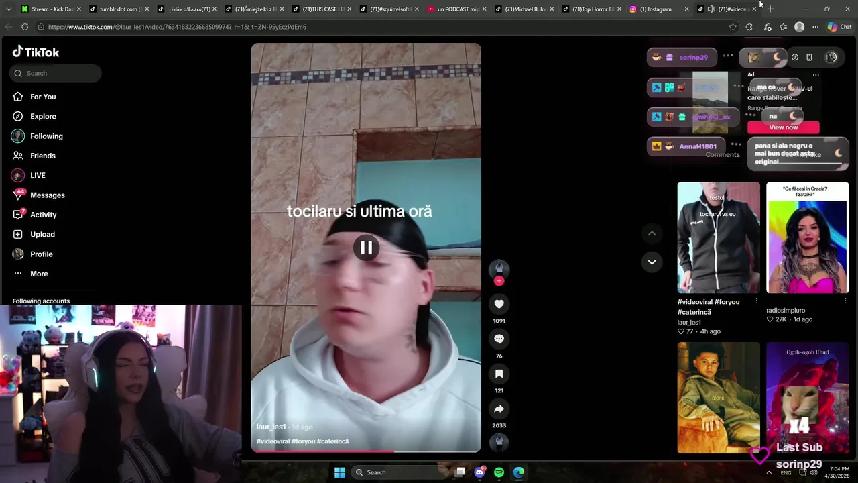Viewport: 858px width, 483px height.
Task: Open a new browser tab
Action: click(x=770, y=9)
